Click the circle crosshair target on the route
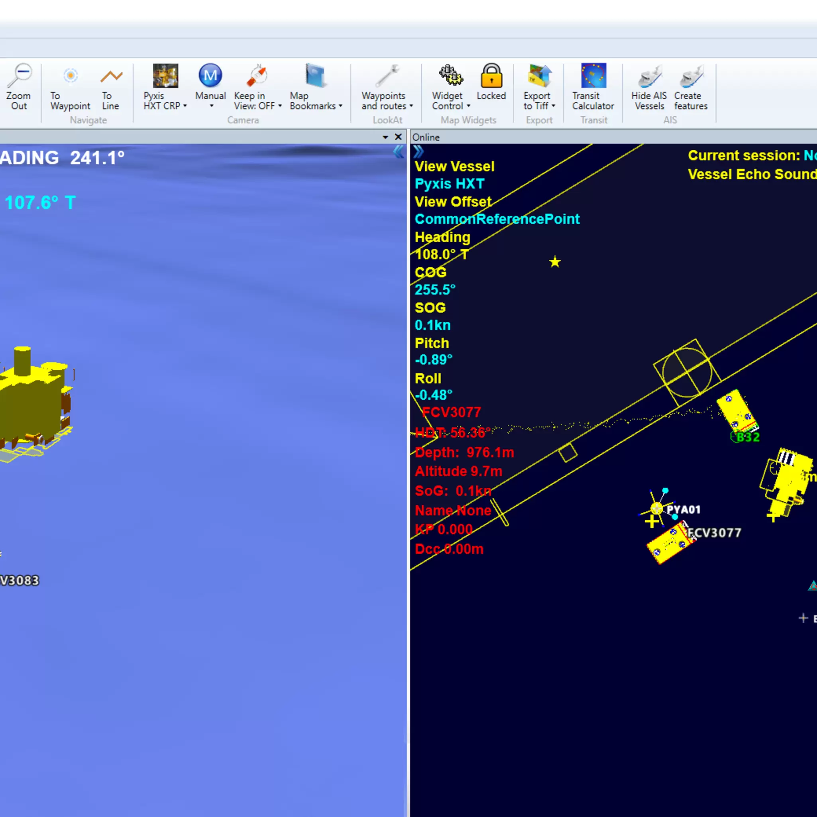 point(687,373)
